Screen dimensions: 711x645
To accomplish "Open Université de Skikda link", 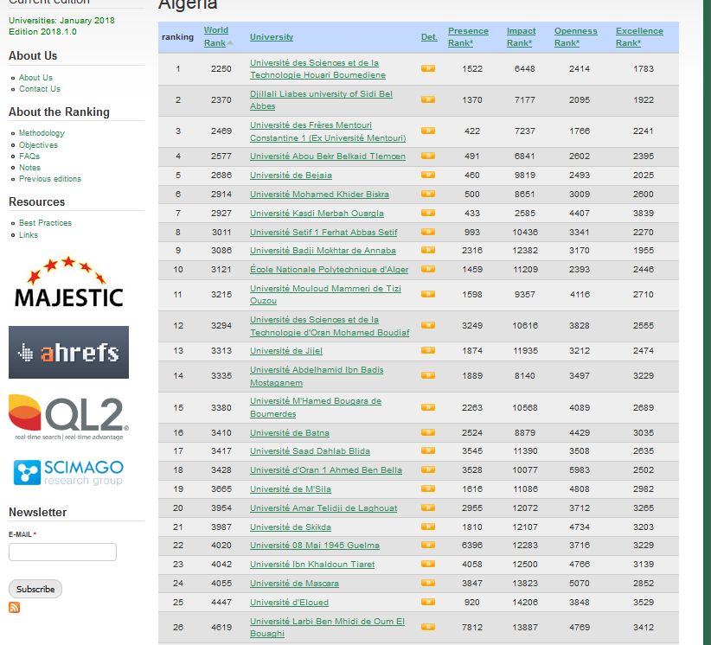I will (x=291, y=527).
